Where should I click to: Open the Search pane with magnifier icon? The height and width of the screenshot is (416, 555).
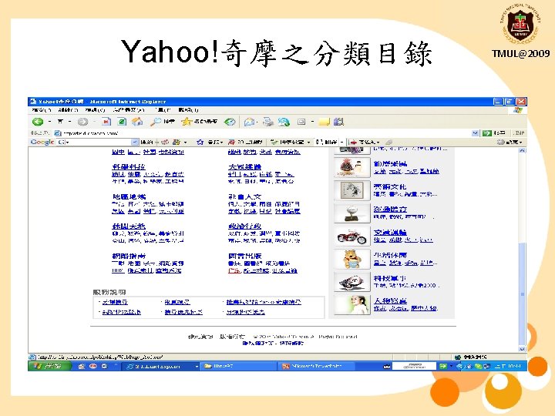pos(156,122)
